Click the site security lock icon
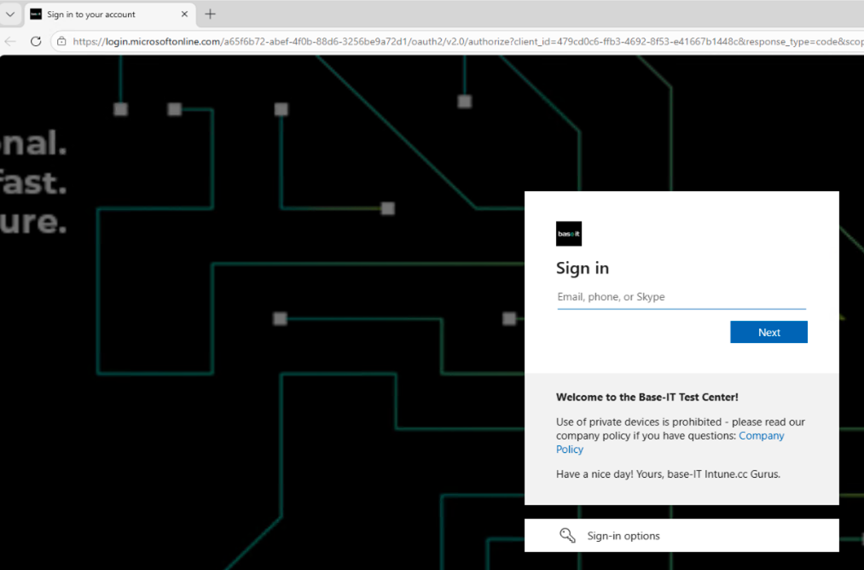Screen dimensions: 864x570 tap(61, 40)
